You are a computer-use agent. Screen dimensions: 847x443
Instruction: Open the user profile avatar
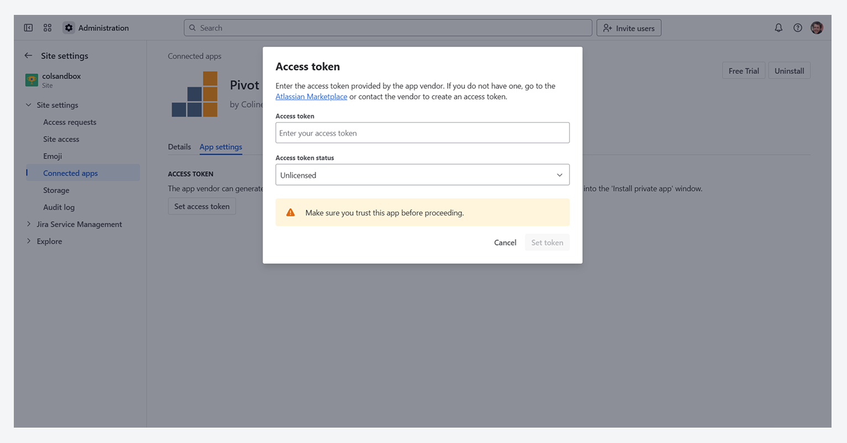click(817, 28)
